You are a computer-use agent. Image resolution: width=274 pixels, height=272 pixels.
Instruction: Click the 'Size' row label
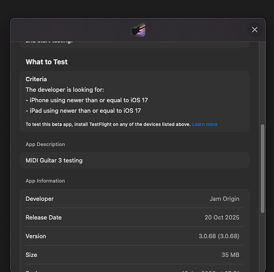32,255
